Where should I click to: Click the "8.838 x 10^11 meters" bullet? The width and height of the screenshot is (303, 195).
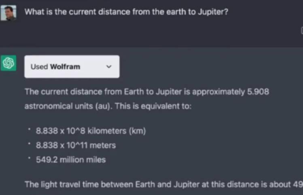click(76, 145)
